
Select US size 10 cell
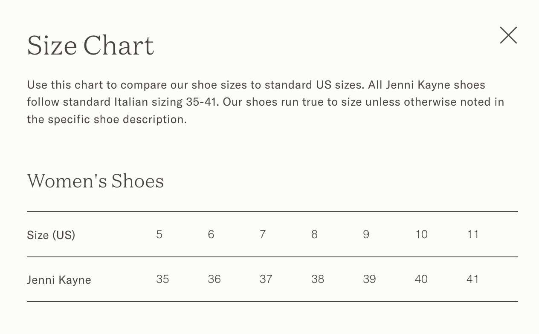pyautogui.click(x=421, y=234)
